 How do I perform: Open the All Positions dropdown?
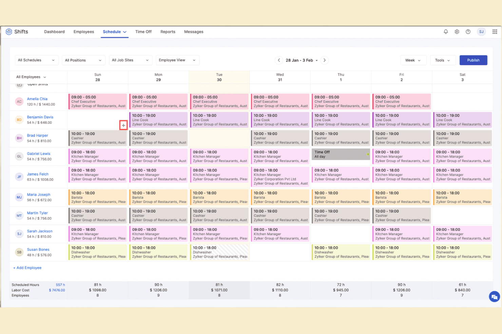click(83, 60)
